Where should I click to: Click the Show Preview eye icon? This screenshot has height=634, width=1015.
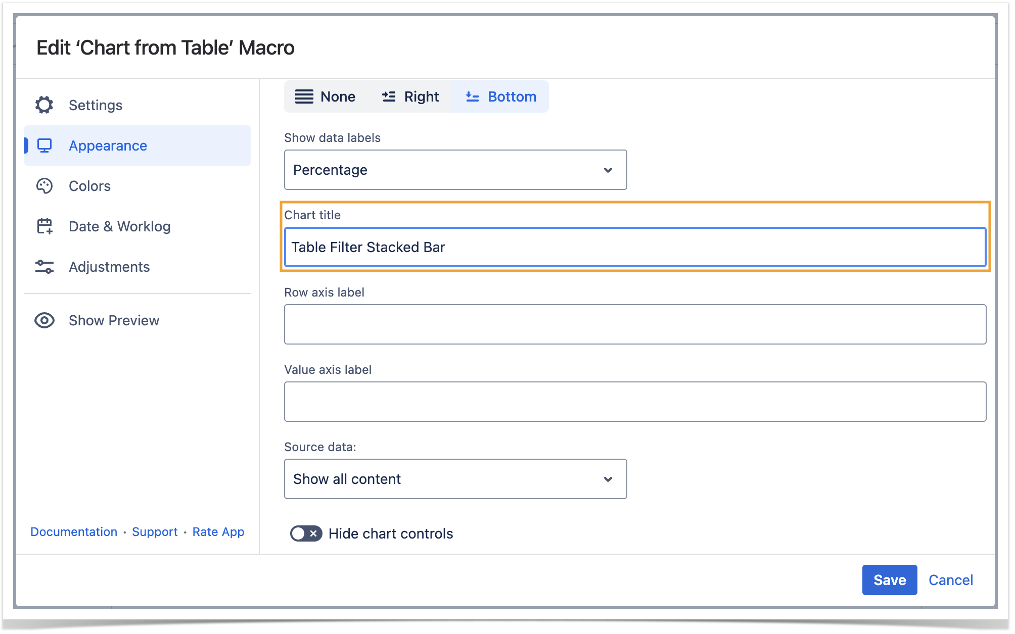(x=44, y=320)
